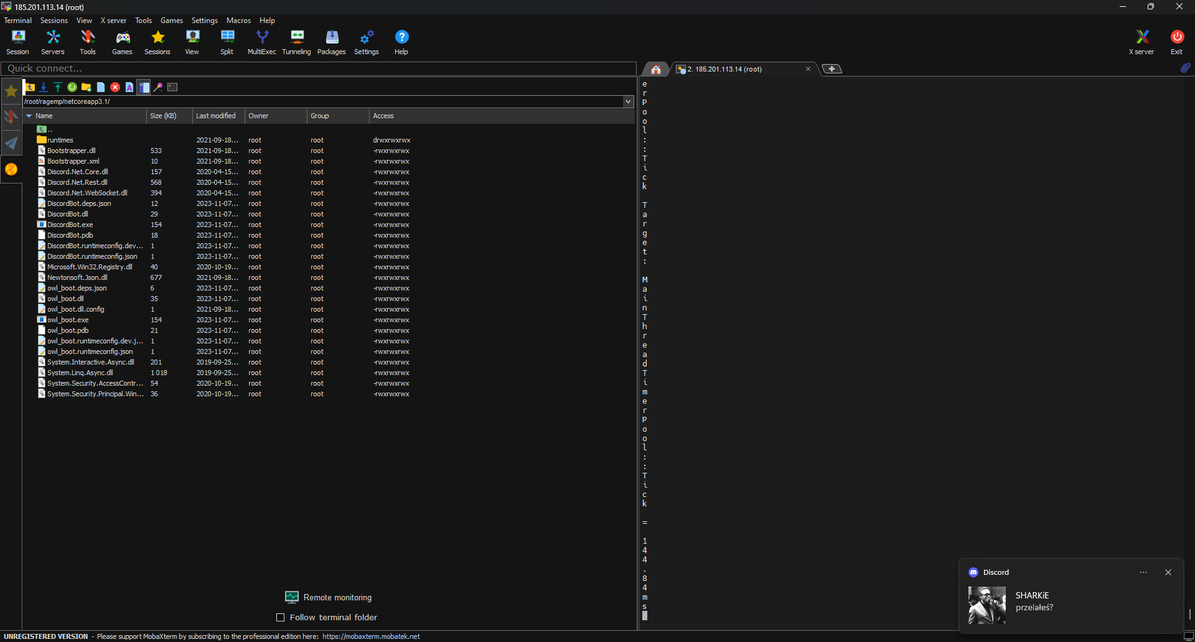
Task: Open the Tunneling tool
Action: coord(296,42)
